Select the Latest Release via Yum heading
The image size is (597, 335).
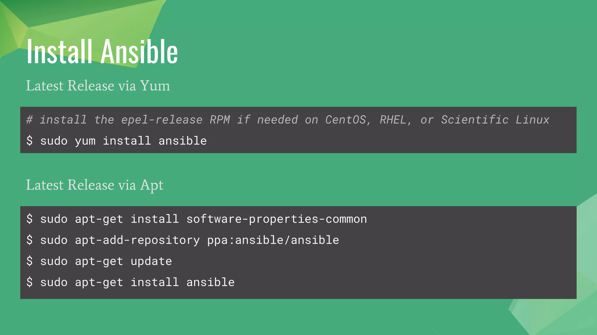tap(98, 86)
